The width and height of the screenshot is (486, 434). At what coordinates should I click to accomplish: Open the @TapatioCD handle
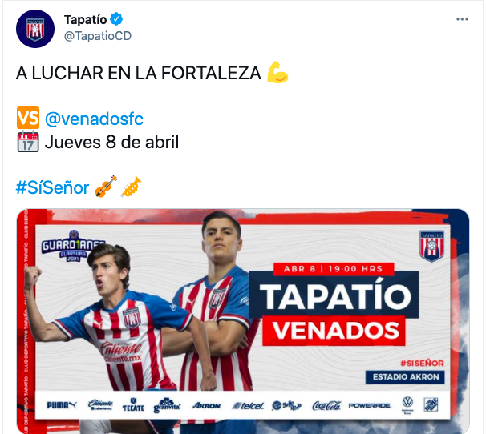[98, 36]
